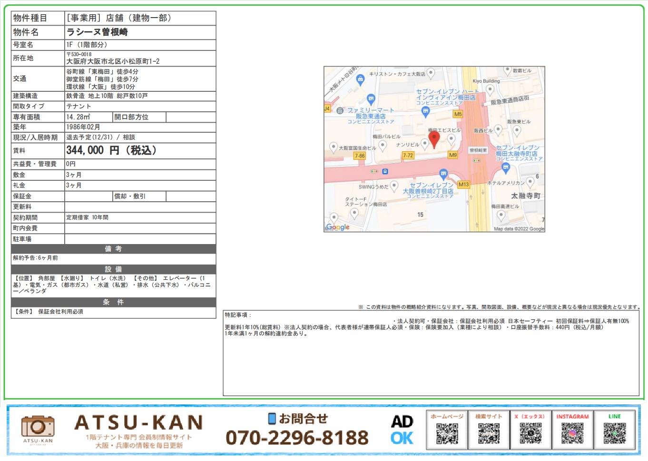Viewport: 648px width, 461px height.
Task: Click the Instagram QR code
Action: tap(572, 433)
